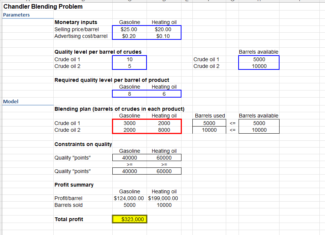Screen dimensions: 325x235
Task: Select the upper Heating oil quality points 60000 cell
Action: 164,158
